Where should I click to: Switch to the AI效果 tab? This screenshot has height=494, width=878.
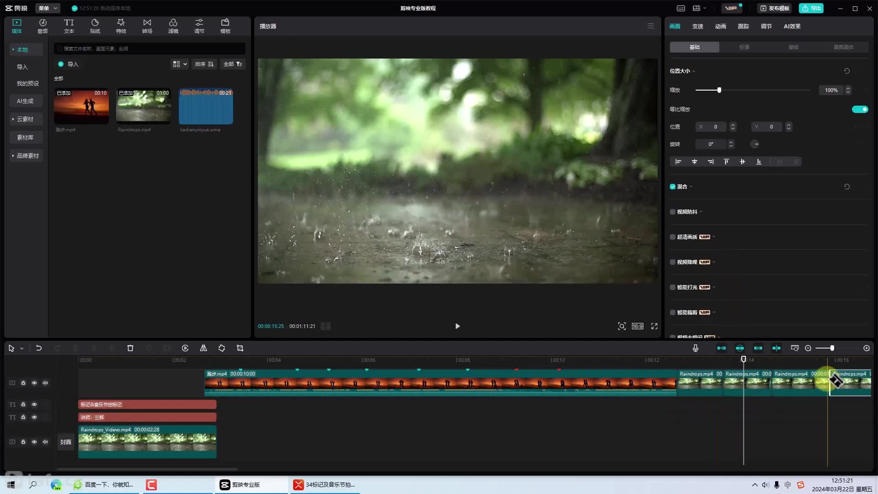click(792, 26)
